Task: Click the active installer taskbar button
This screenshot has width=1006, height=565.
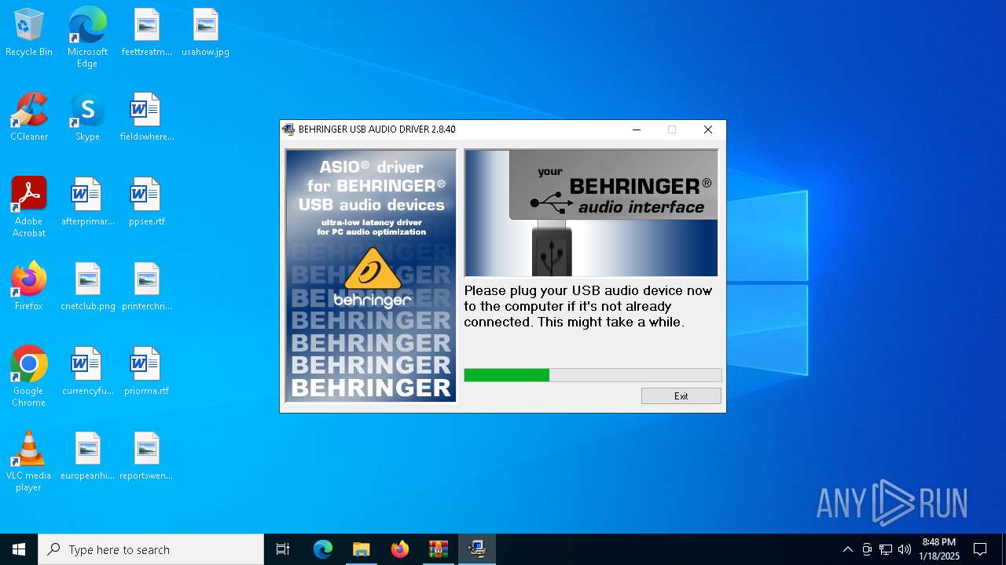Action: (477, 549)
